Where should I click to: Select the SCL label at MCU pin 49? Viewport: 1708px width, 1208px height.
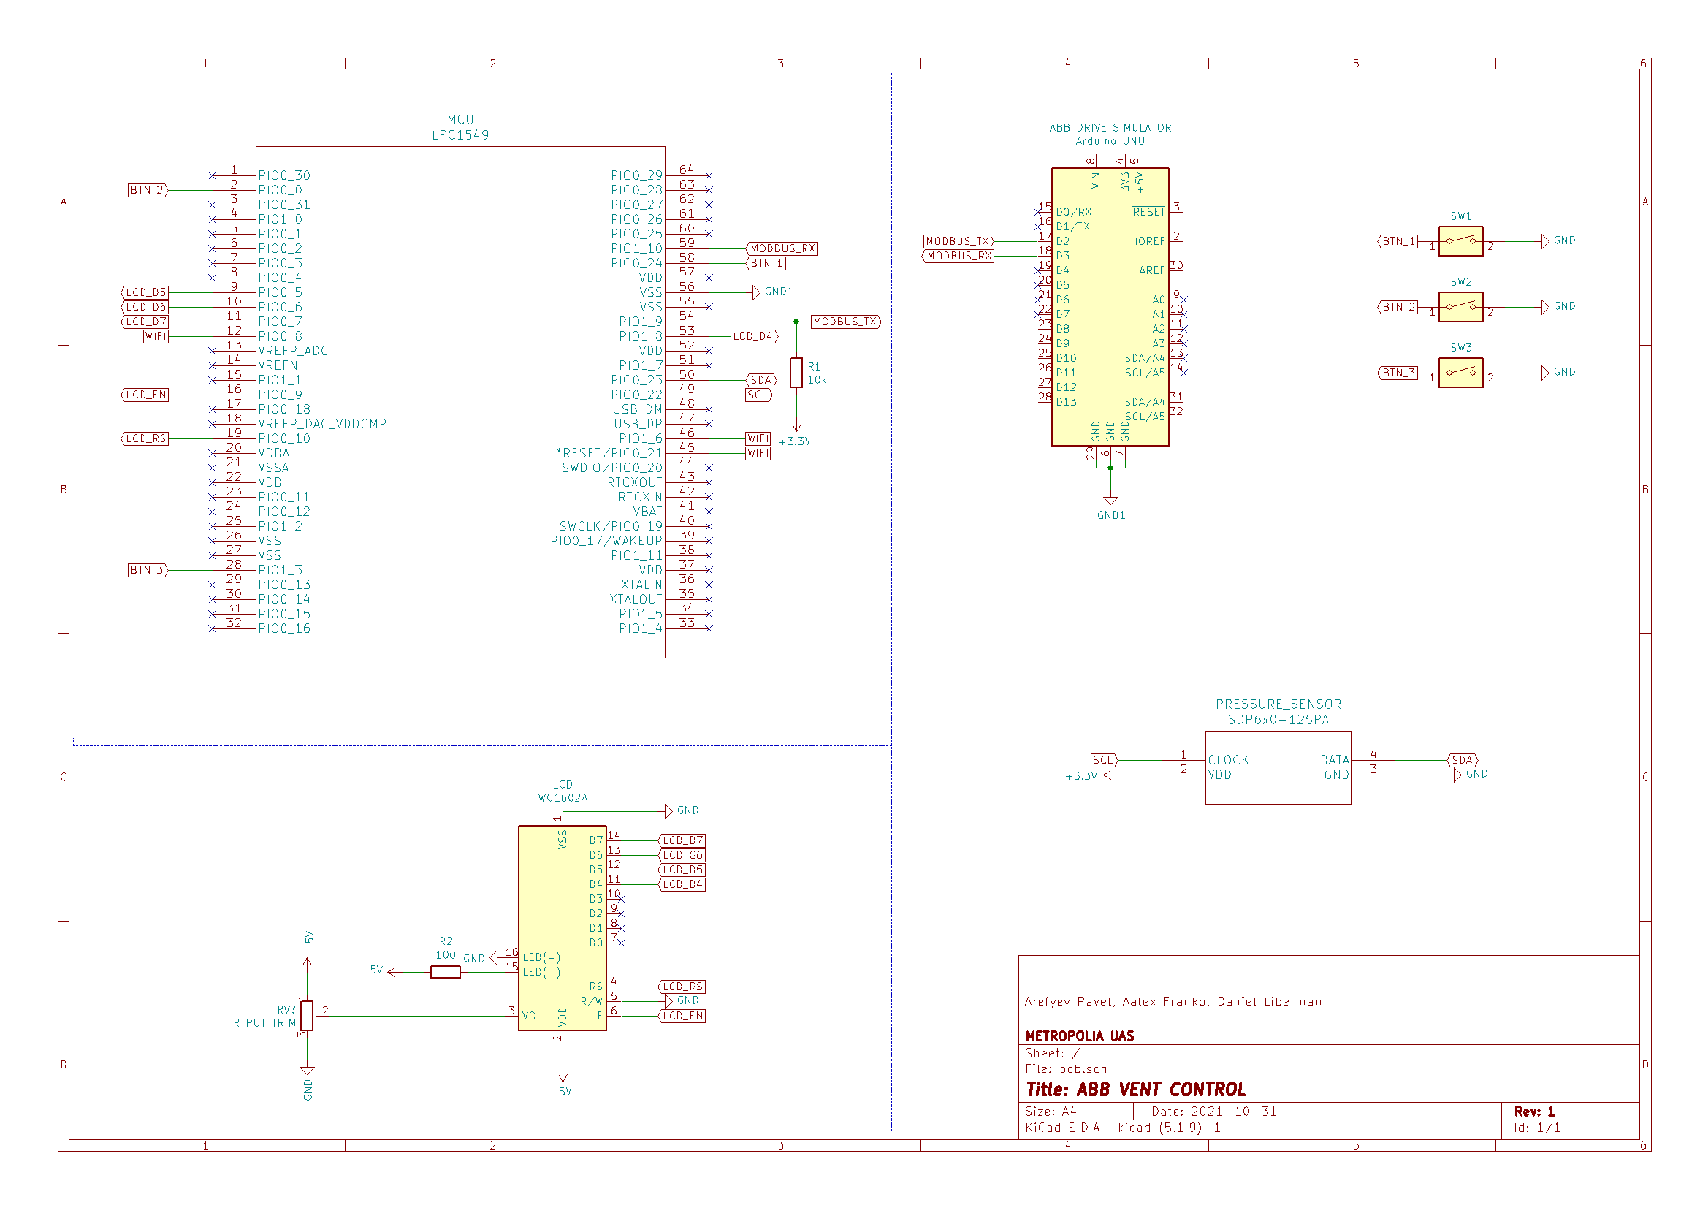(x=758, y=395)
